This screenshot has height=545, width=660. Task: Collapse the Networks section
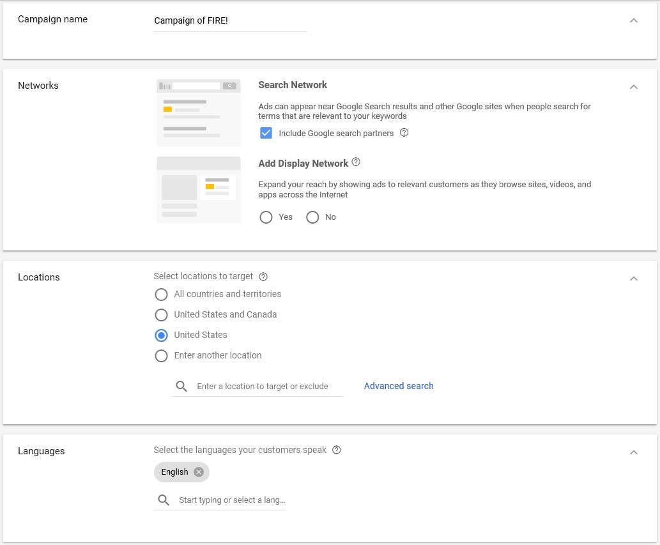point(633,87)
